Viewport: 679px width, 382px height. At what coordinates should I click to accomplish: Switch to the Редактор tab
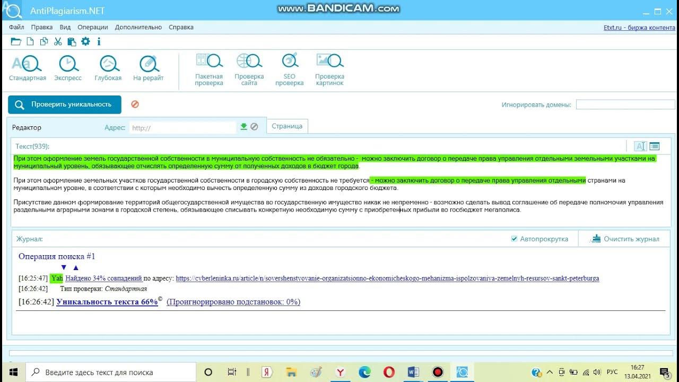pyautogui.click(x=27, y=127)
